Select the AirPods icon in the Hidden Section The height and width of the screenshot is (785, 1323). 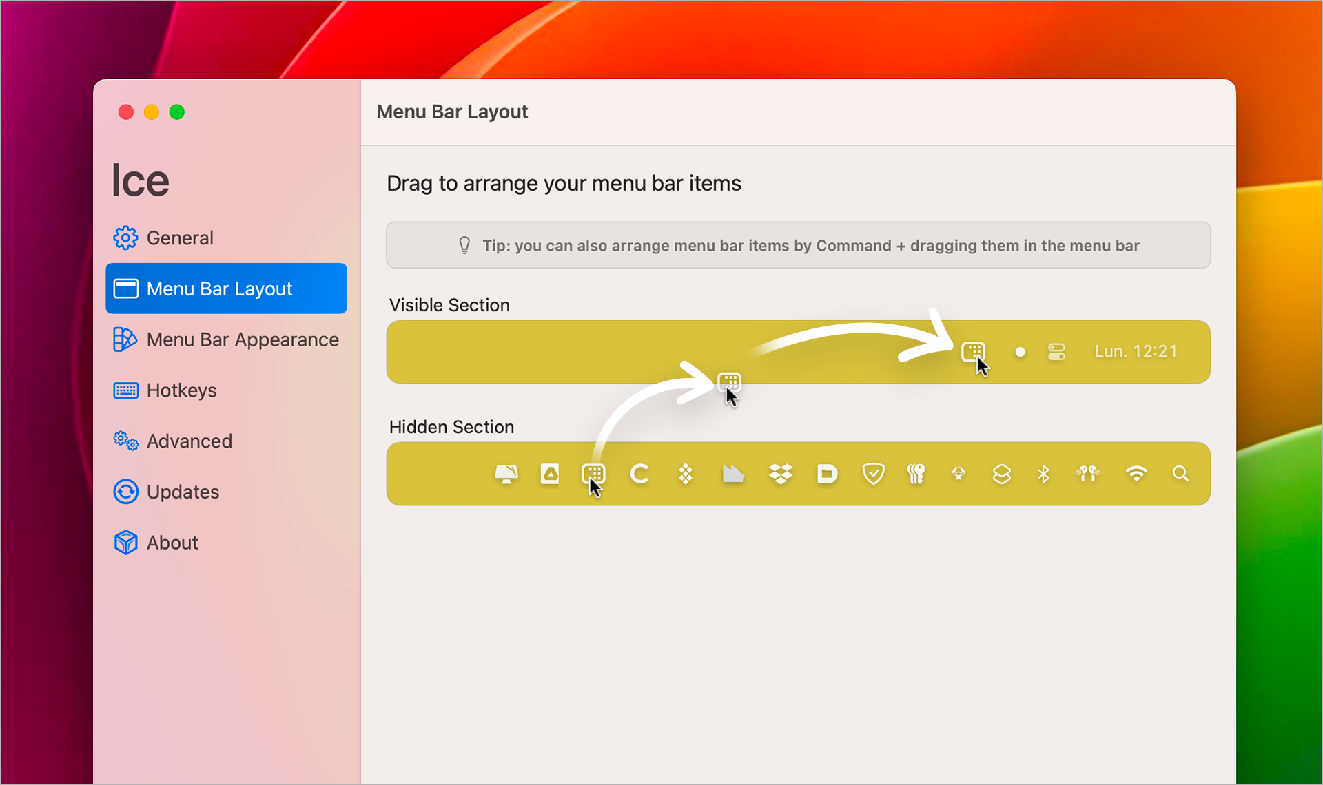tap(1087, 474)
